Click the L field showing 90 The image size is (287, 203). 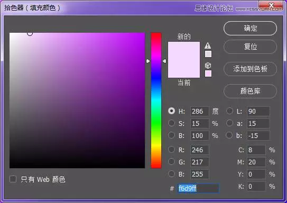258,112
